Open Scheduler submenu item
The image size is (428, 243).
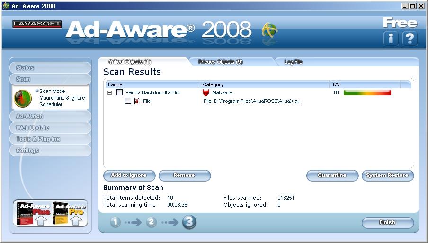coord(51,104)
